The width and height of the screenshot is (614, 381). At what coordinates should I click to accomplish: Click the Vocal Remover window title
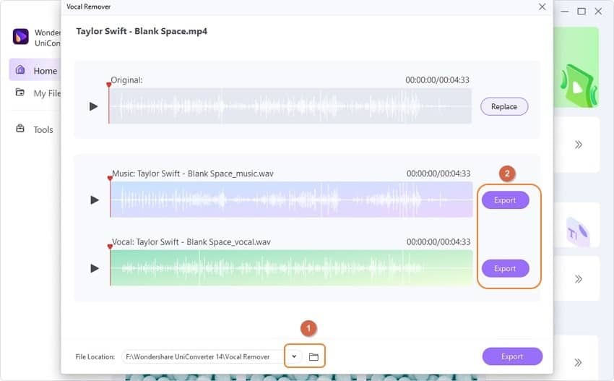[89, 7]
